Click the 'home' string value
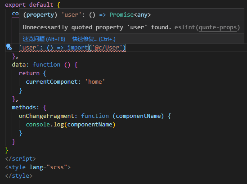 [95, 82]
